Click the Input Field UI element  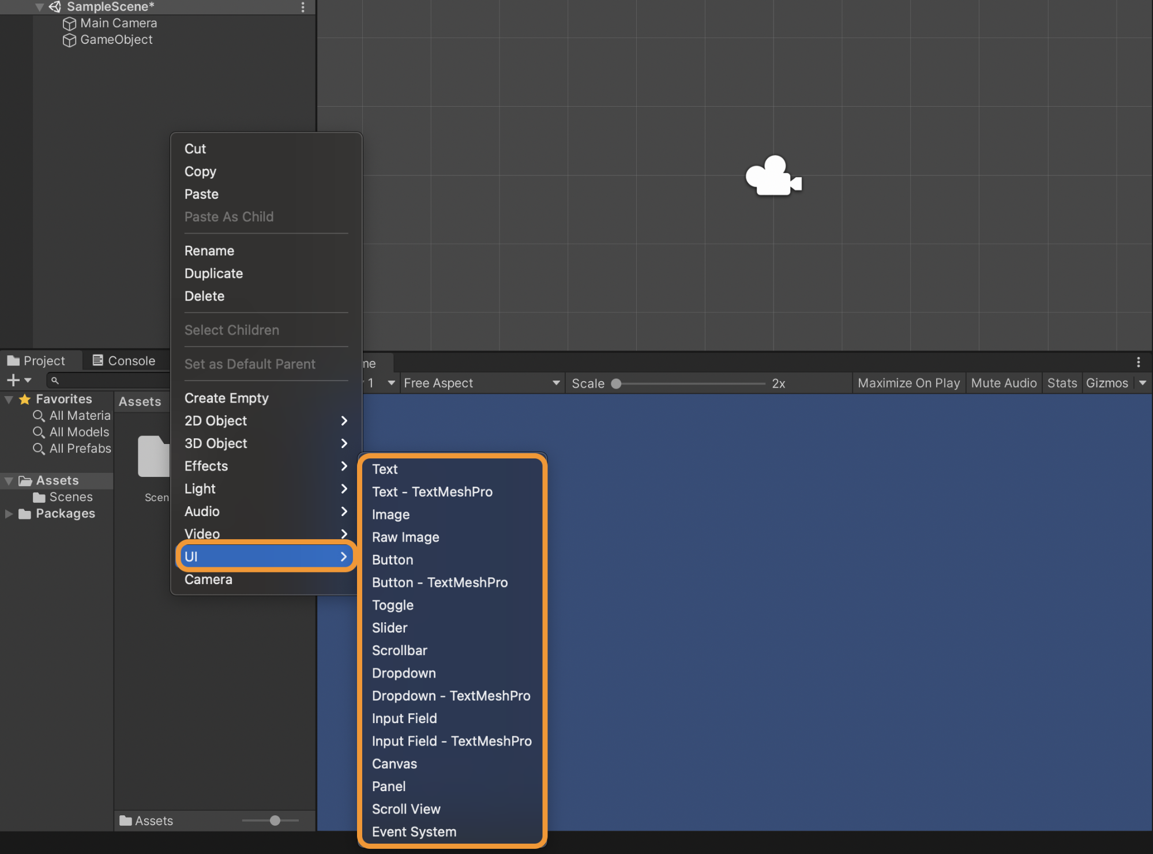click(x=404, y=718)
